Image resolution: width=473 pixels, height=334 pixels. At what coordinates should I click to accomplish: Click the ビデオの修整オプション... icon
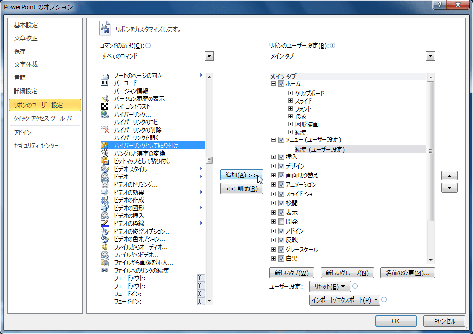(105, 231)
